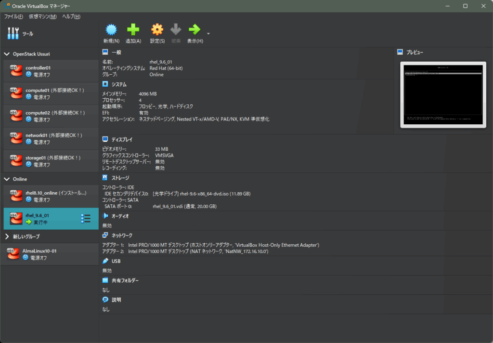Expand the 新しいグループ group chevron

(7, 237)
